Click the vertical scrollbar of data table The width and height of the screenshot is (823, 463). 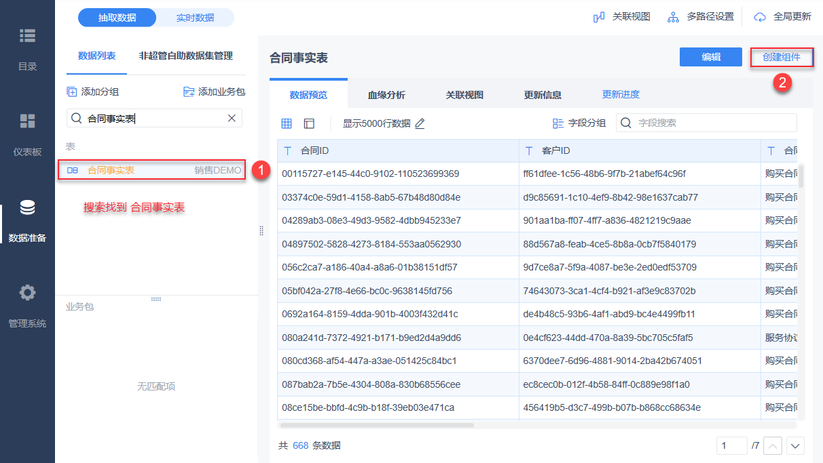click(801, 176)
